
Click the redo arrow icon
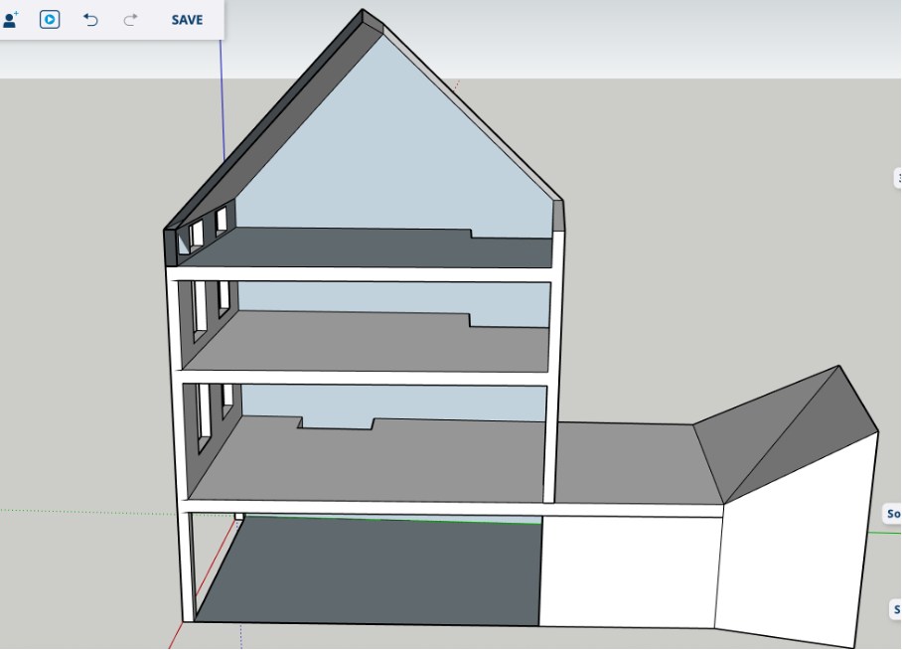[130, 19]
